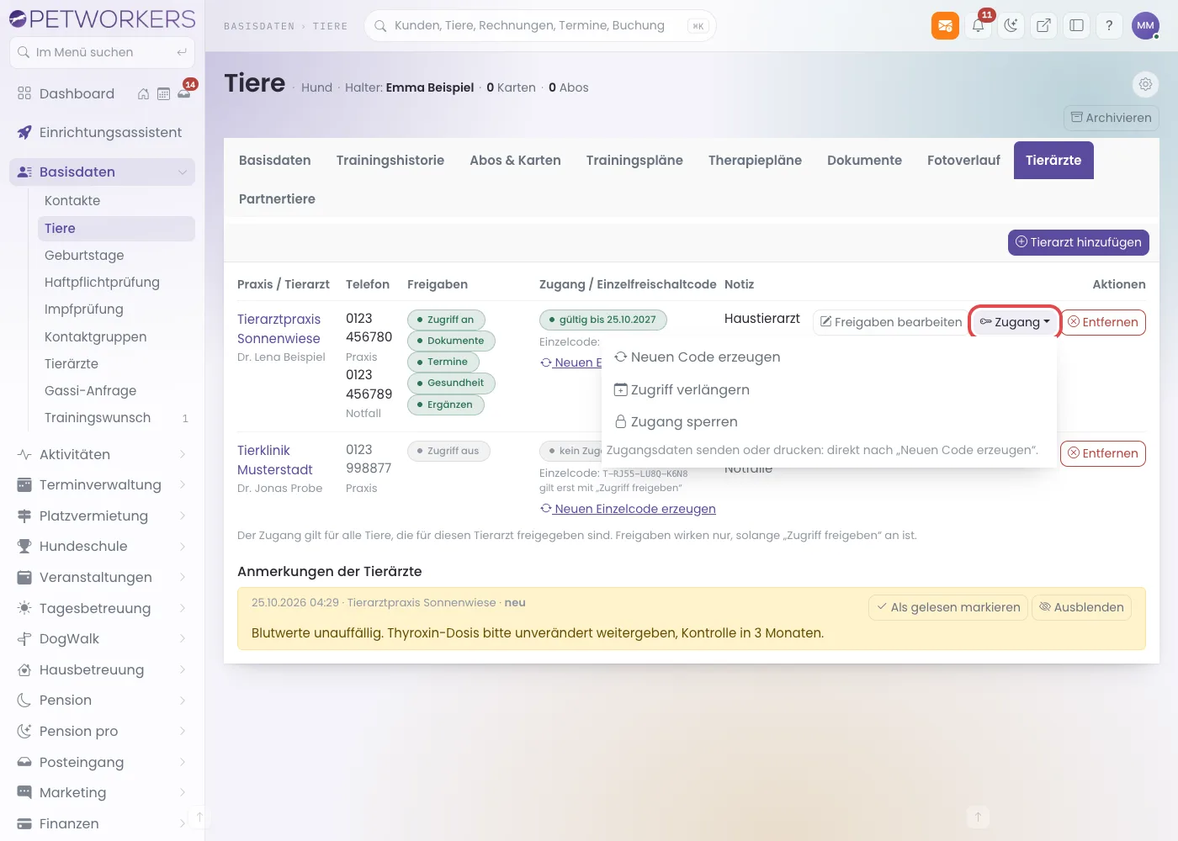
Task: Click the Hundeschule trophy icon
Action: [24, 546]
